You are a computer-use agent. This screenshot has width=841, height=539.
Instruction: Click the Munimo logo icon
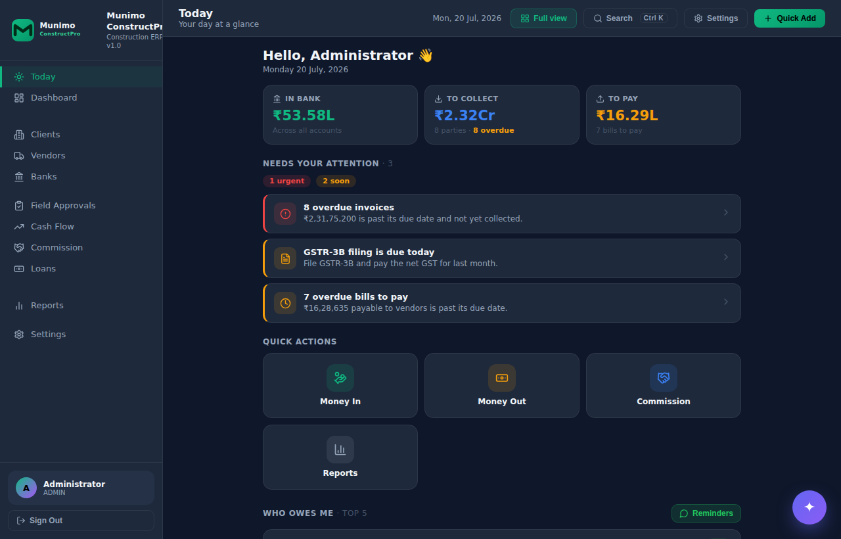23,30
